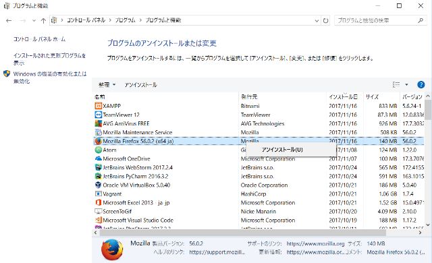Screen dimensions: 432x263
Task: Expand the view options dropdown arrow
Action: [406, 85]
